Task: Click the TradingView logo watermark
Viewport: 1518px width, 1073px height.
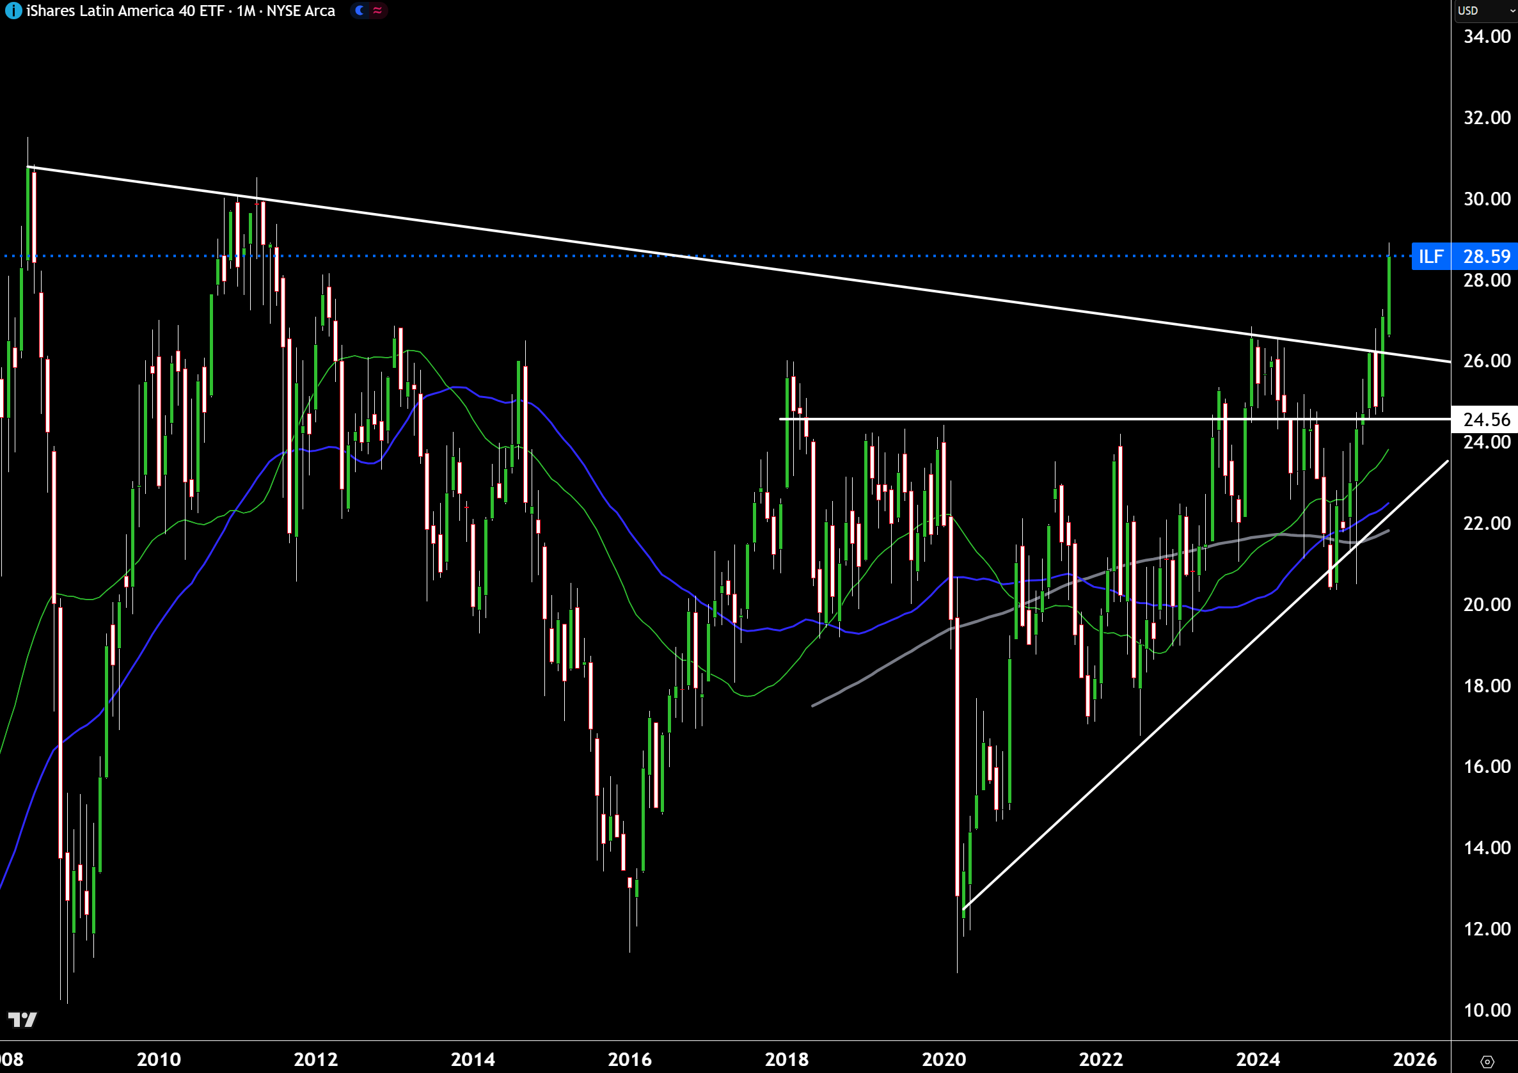Action: [22, 1019]
